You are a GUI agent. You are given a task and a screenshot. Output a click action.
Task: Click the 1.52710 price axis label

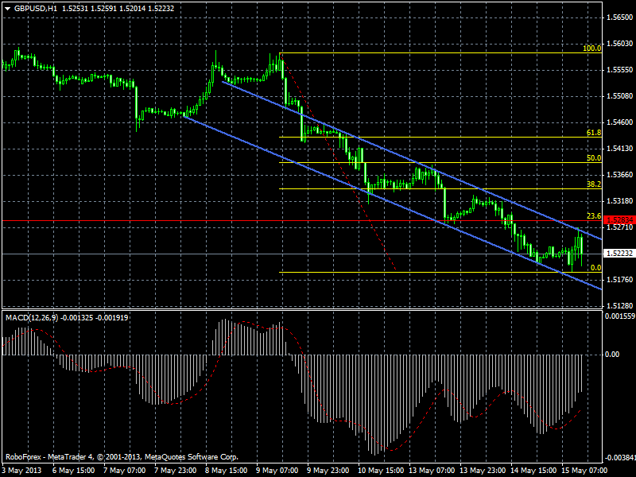pyautogui.click(x=619, y=227)
